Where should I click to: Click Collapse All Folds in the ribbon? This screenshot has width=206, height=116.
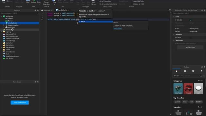click(x=138, y=4)
